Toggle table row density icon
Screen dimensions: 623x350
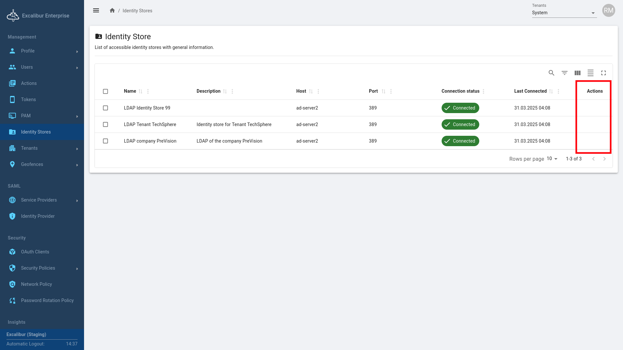pos(591,73)
